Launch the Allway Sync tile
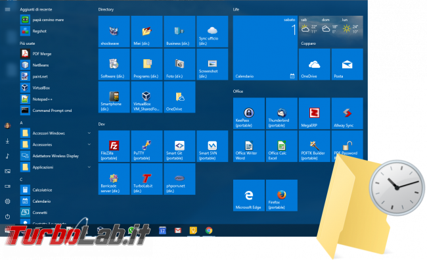This screenshot has height=260, width=427. [348, 113]
